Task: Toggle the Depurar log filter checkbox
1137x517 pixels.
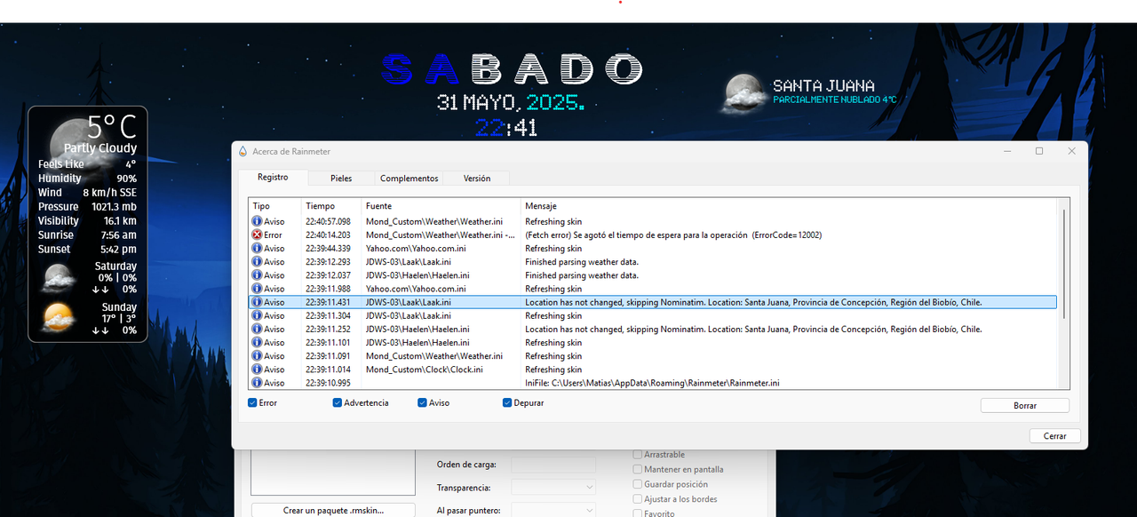Action: tap(507, 402)
